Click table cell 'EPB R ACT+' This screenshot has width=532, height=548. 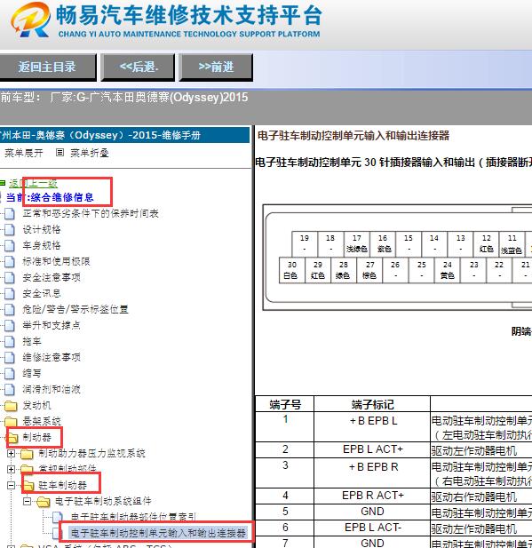point(373,496)
